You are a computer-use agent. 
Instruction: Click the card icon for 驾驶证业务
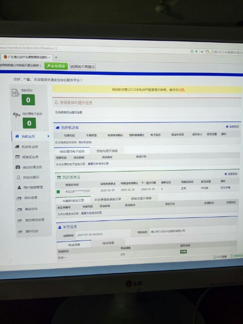click(x=18, y=157)
